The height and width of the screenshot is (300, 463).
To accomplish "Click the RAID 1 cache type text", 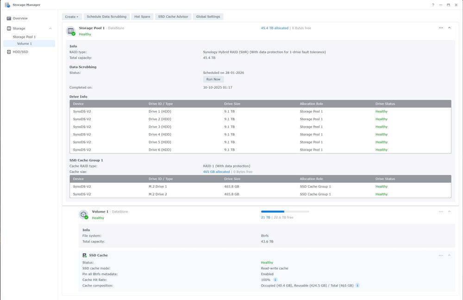I will tap(226, 166).
